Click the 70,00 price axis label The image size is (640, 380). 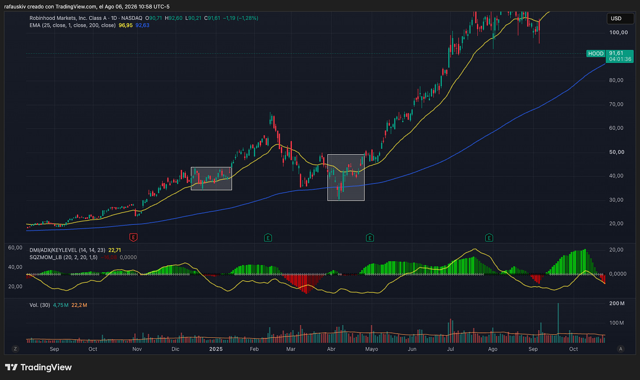(x=617, y=104)
